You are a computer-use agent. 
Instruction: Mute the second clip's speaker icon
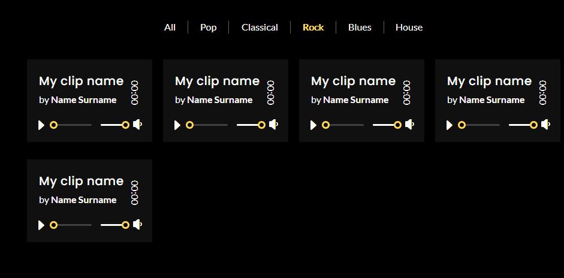click(273, 125)
